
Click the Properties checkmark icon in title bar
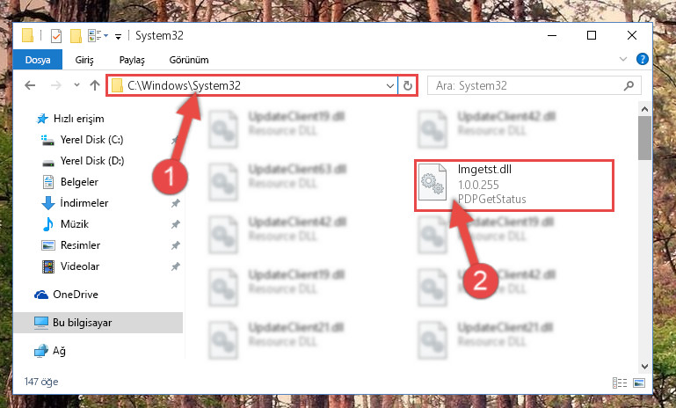click(56, 36)
